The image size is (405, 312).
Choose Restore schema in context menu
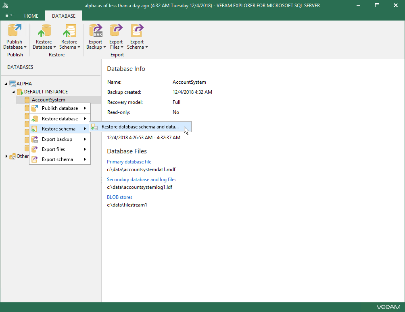(x=60, y=129)
